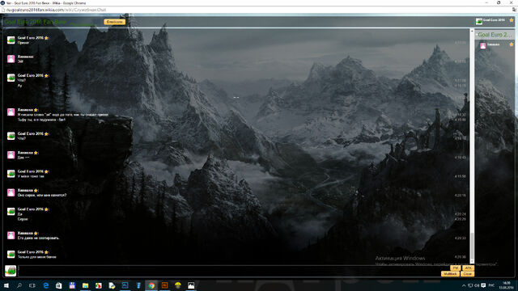This screenshot has height=291, width=518.
Task: Open the Emoticons button in chat header
Action: coord(115,22)
